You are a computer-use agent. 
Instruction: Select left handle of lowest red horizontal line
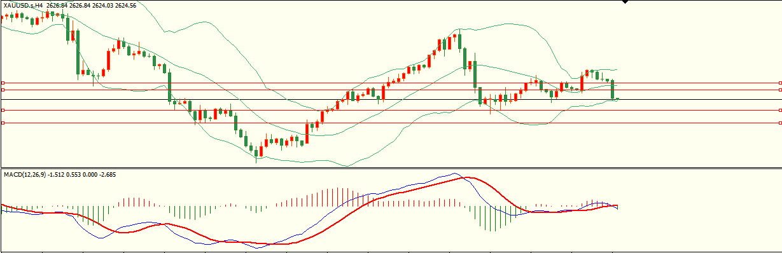pos(3,123)
